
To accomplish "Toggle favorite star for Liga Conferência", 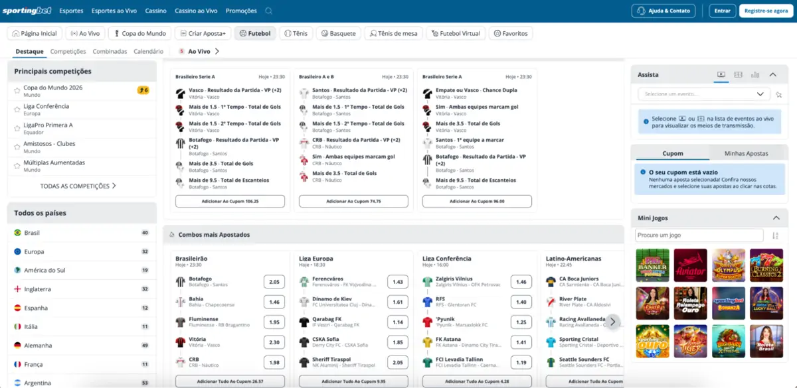I will 17,109.
